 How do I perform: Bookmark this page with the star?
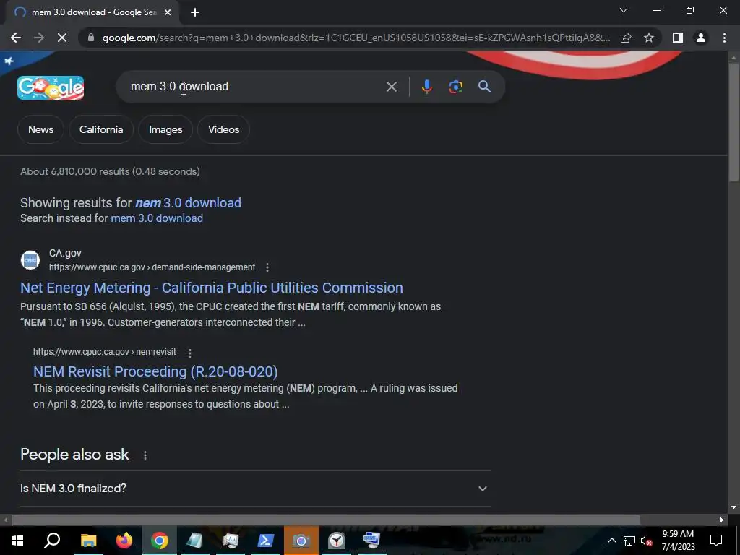pos(649,38)
